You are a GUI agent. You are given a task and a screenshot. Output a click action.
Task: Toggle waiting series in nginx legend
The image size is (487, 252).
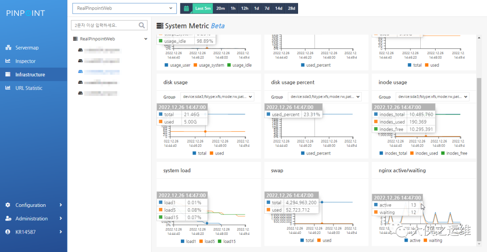tap(433, 241)
